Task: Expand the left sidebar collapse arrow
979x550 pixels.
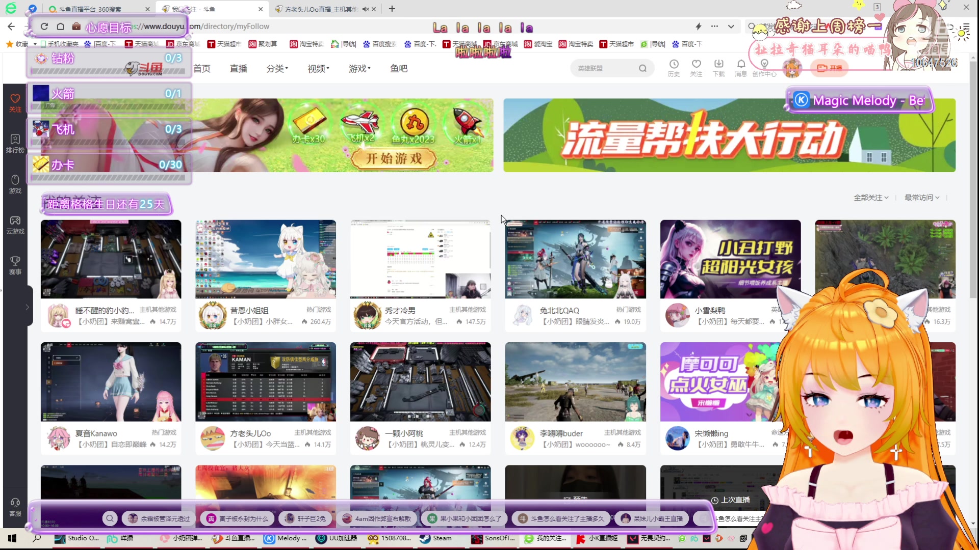Action: [27, 307]
